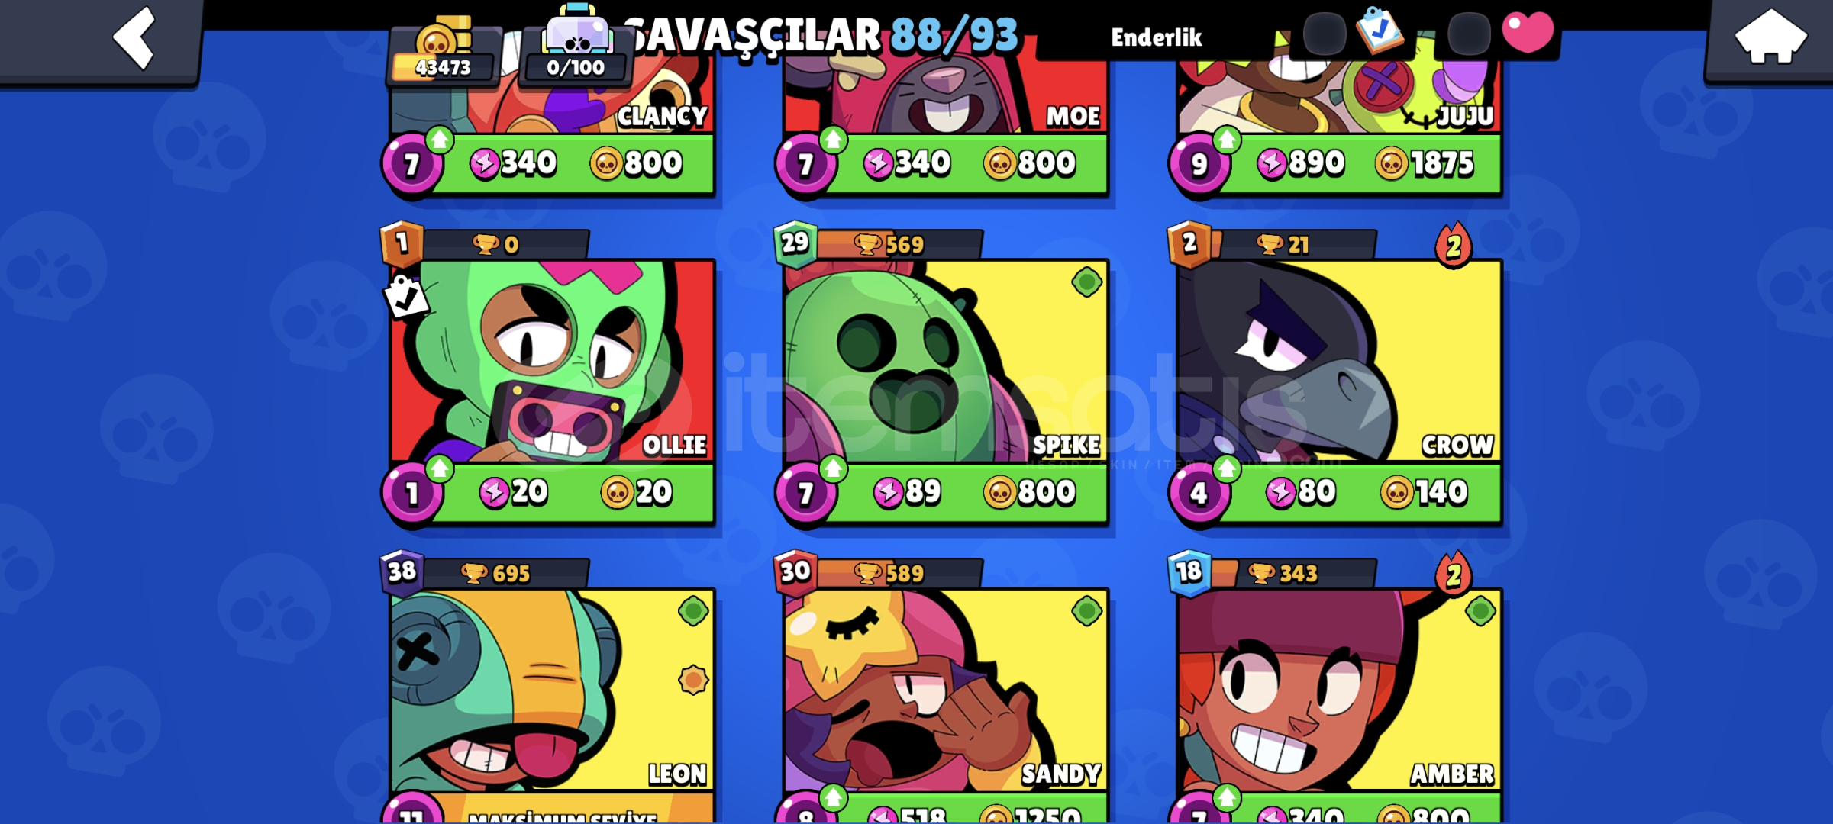The image size is (1833, 824).
Task: Tap Leon's orange star power indicator
Action: (693, 679)
